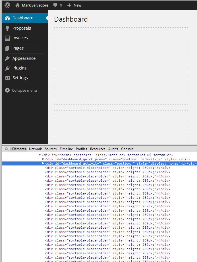The width and height of the screenshot is (197, 262).
Task: Open the comments bubble icon
Action: [55, 5]
